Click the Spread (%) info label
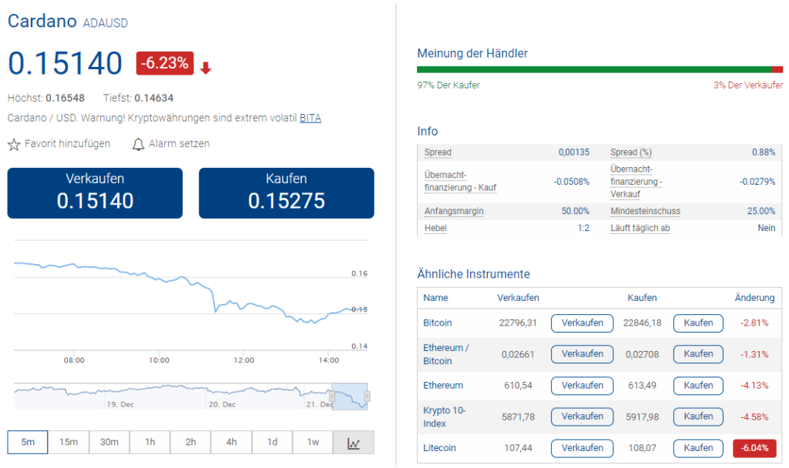 click(631, 152)
